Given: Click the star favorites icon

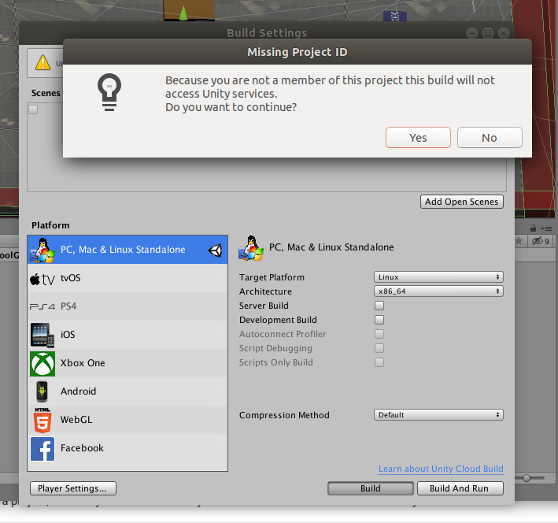Looking at the screenshot, I should pyautogui.click(x=519, y=241).
